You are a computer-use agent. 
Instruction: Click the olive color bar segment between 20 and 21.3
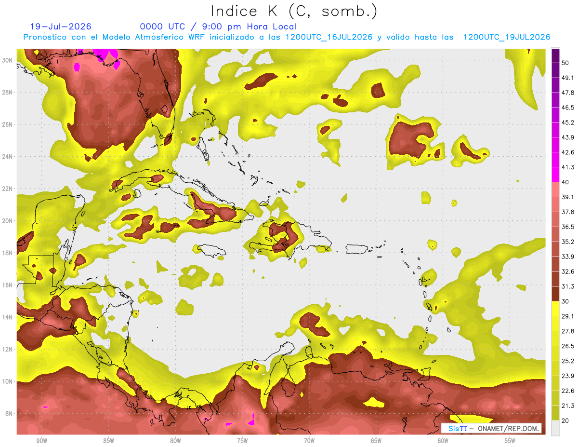pos(556,413)
